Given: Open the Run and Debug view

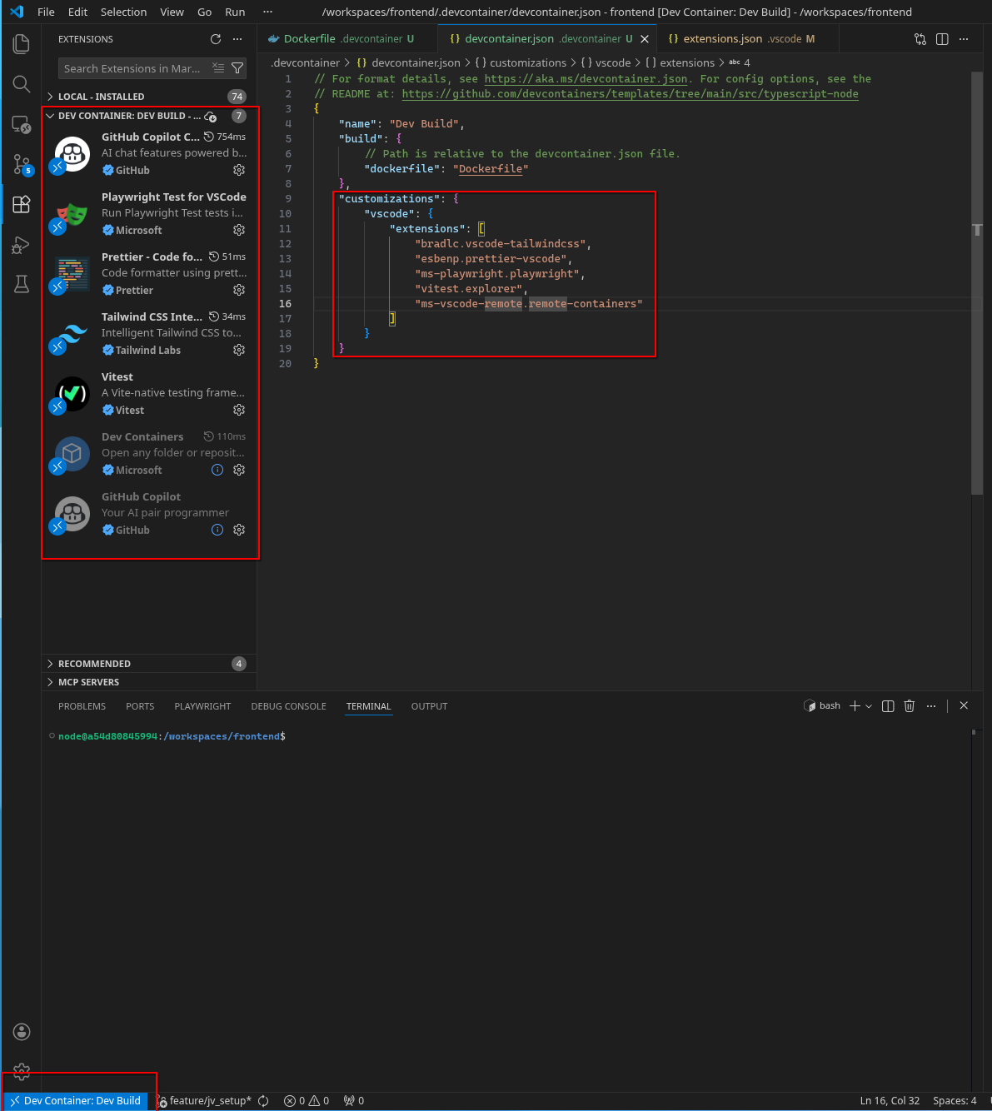Looking at the screenshot, I should click(21, 245).
